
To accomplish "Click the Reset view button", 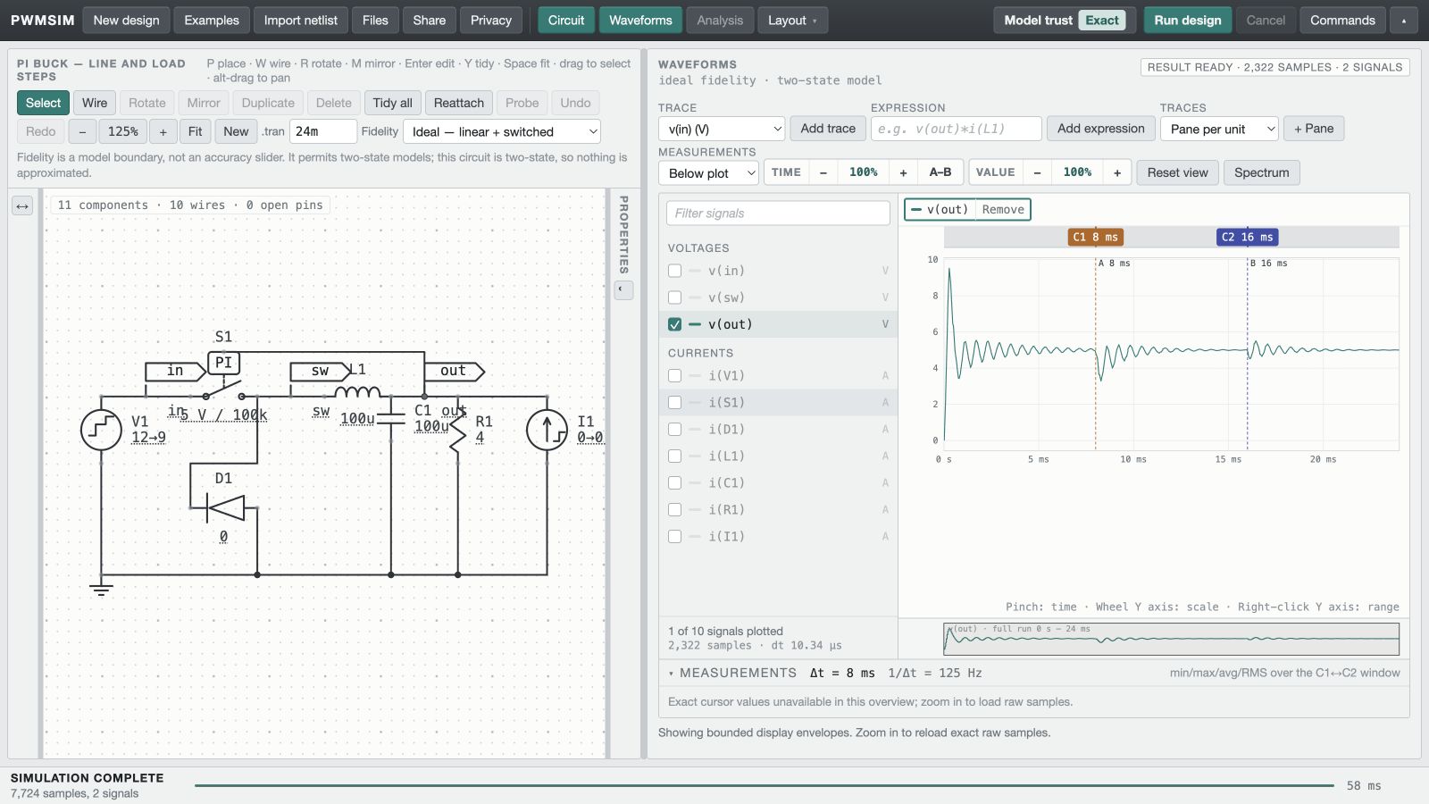I will coord(1178,172).
